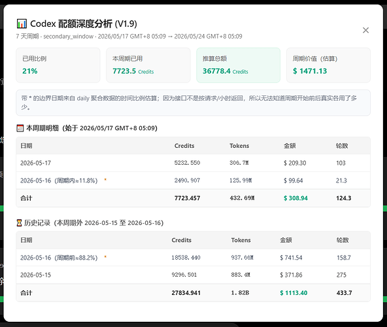Click the Tokens value 937.66M

click(242, 258)
